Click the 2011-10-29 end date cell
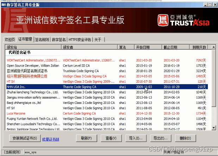The width and height of the screenshot is (218, 156). pyautogui.click(x=172, y=87)
